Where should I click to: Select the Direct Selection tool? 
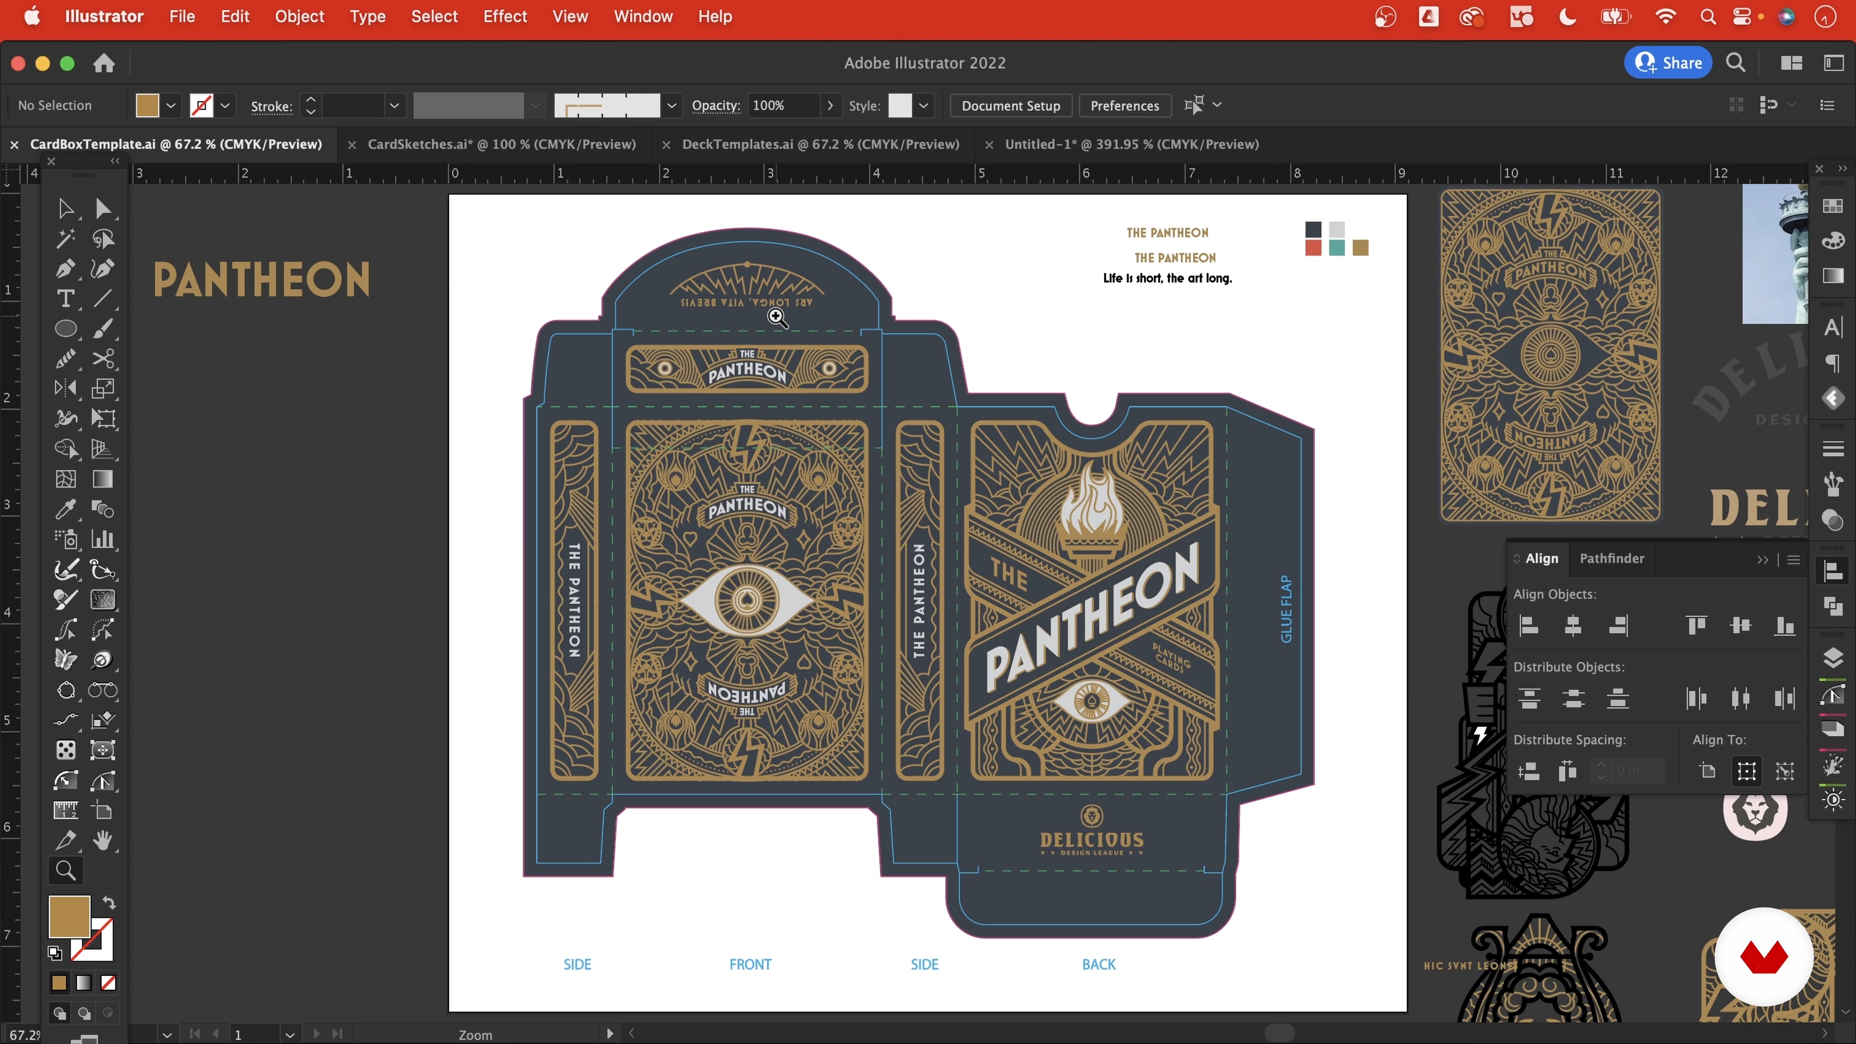point(103,208)
